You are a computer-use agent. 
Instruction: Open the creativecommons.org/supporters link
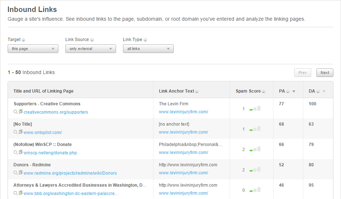[x=56, y=112]
